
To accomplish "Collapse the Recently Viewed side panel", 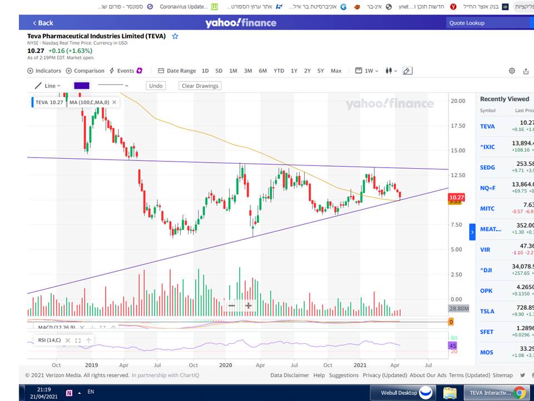I will point(472,232).
